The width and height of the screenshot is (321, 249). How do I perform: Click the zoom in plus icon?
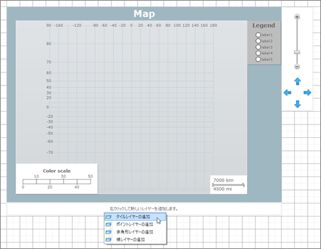coord(297,17)
